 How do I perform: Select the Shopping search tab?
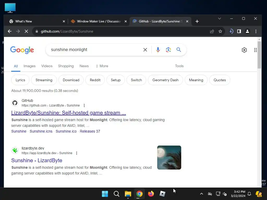point(66,66)
